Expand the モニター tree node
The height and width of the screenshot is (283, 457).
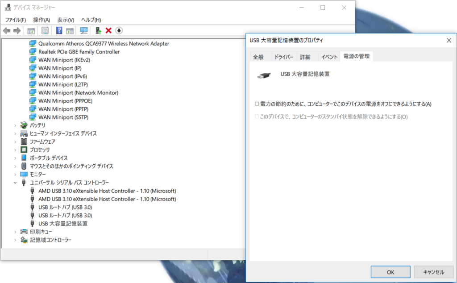pos(15,174)
